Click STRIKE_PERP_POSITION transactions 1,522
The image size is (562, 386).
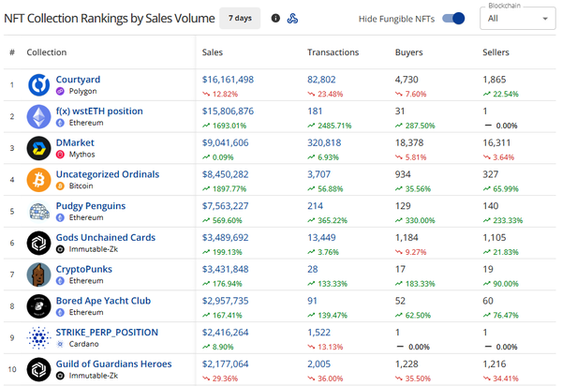[x=319, y=333]
